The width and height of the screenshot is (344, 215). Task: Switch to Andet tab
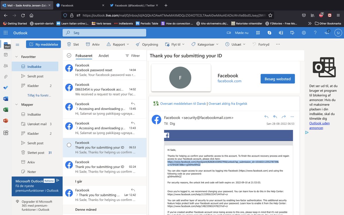(x=103, y=56)
